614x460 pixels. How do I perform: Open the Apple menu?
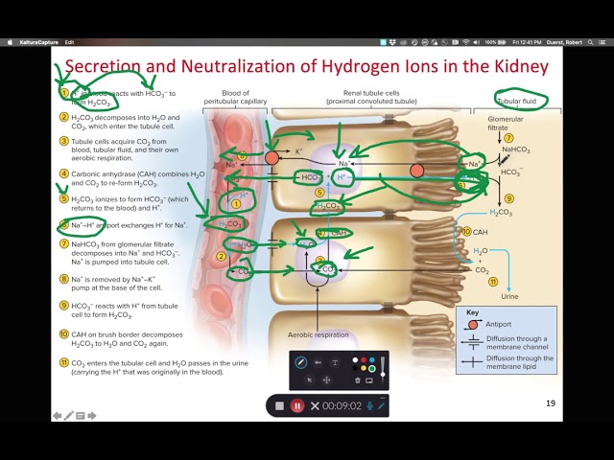(10, 42)
